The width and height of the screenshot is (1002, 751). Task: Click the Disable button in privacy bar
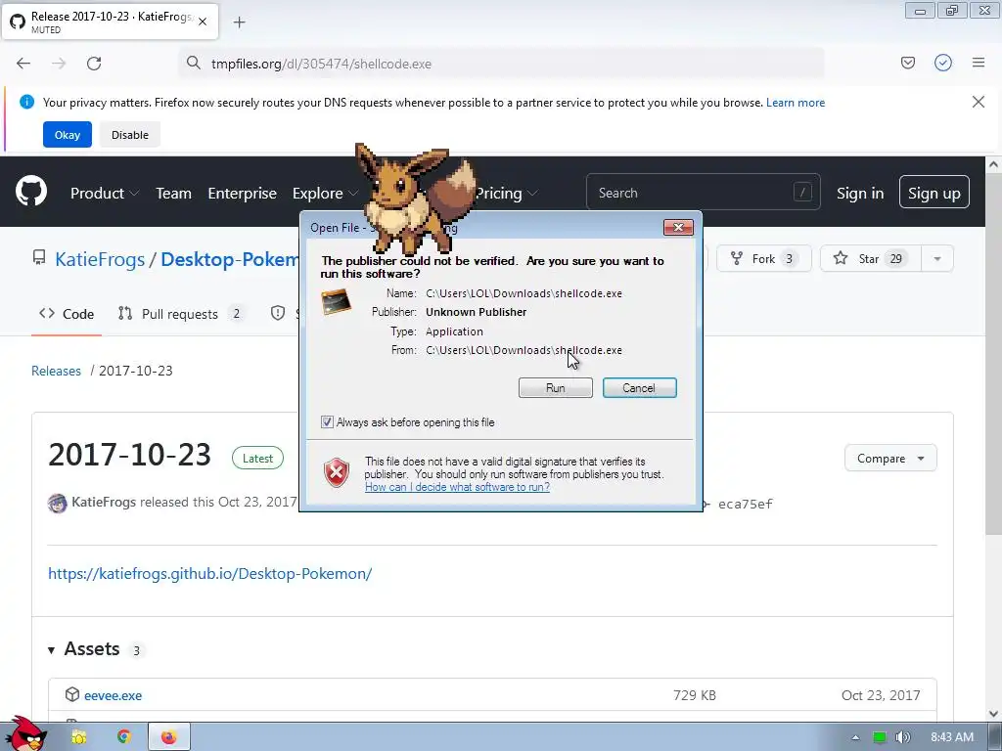pos(130,135)
